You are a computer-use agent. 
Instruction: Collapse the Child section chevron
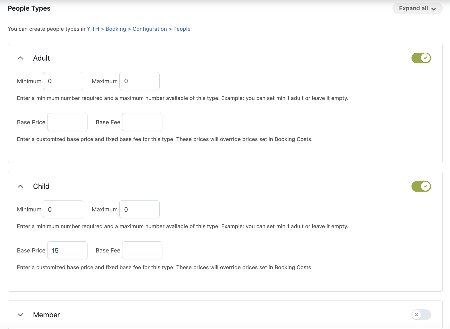point(20,186)
